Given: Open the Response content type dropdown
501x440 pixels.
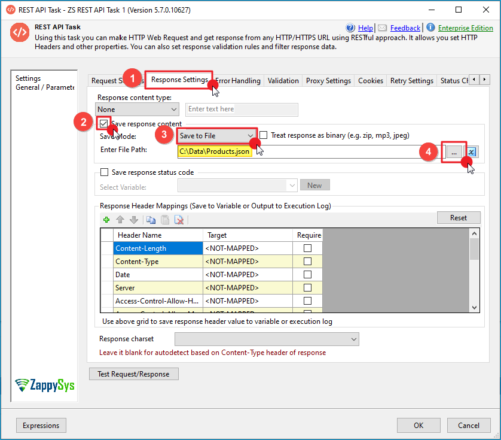Looking at the screenshot, I should click(138, 110).
